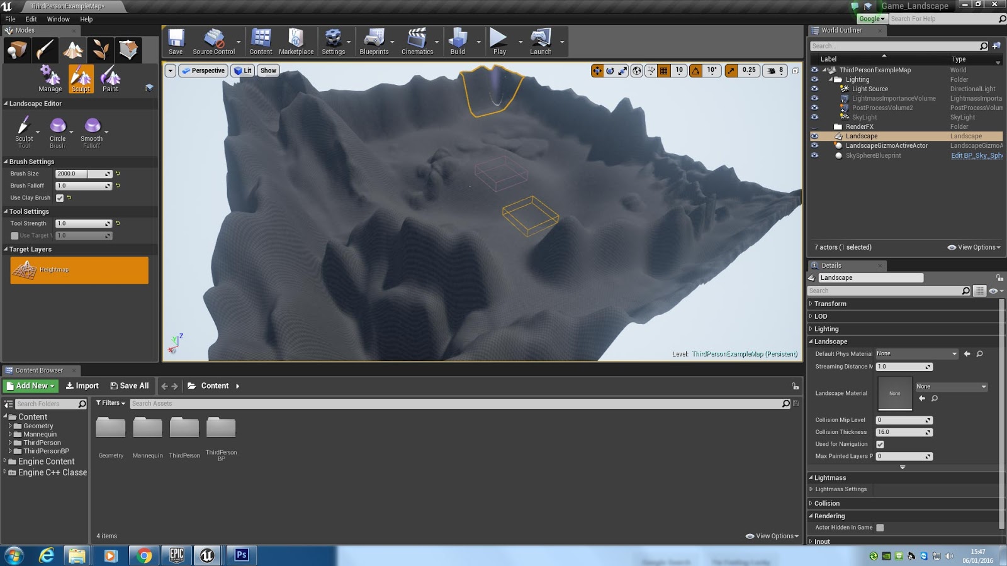This screenshot has height=566, width=1007.
Task: Launch Photoshop from the taskbar
Action: point(241,555)
